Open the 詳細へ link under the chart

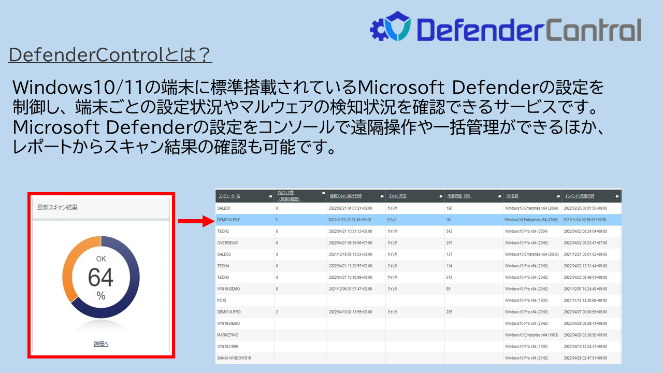[101, 344]
